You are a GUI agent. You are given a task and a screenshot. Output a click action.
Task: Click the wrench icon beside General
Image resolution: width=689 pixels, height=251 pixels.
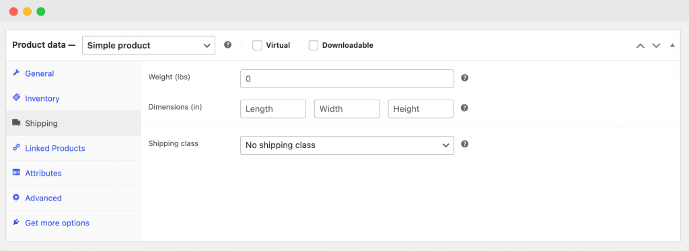click(x=16, y=73)
